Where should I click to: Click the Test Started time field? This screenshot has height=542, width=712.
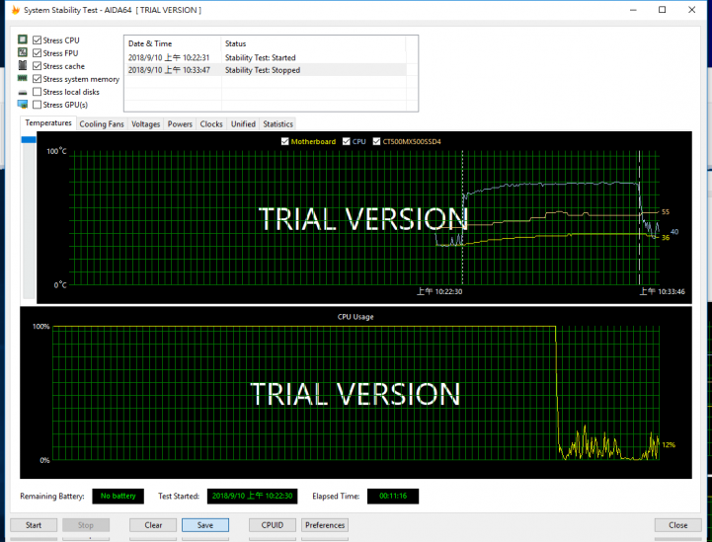tap(252, 497)
